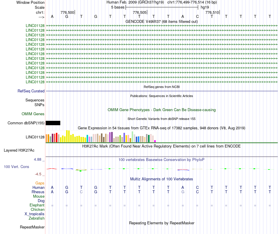Viewport: 278px width, 234px height.
Task: Click Short Genetic Variants from dbSNP title
Action: pos(162,119)
